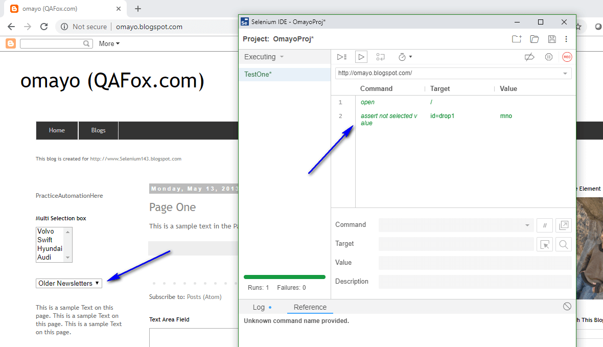Select Volvo in multi selection box
Image resolution: width=603 pixels, height=347 pixels.
45,231
